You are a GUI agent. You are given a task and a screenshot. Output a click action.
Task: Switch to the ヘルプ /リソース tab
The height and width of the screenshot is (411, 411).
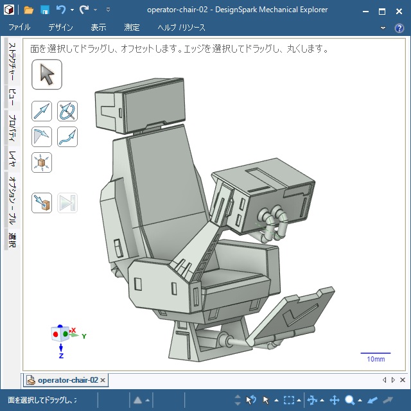coord(181,27)
